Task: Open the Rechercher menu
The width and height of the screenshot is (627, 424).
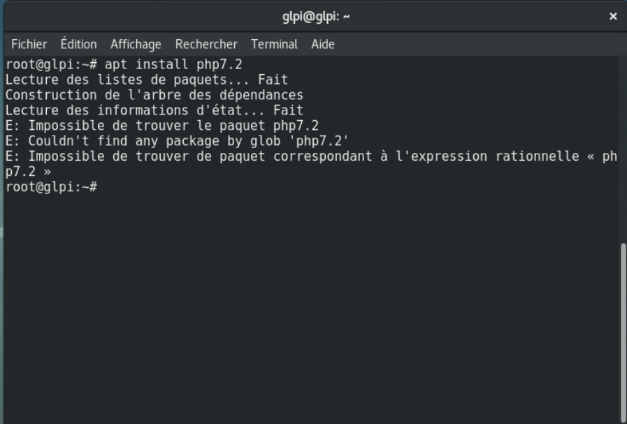Action: click(206, 44)
